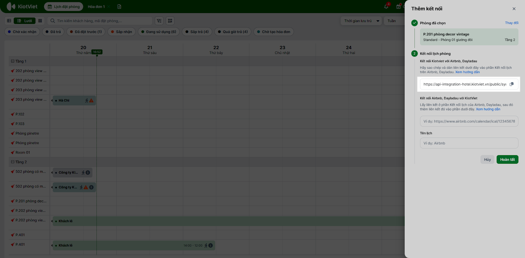The image size is (525, 258).
Task: Toggle the Sắp trả (4) filter
Action: point(197,32)
